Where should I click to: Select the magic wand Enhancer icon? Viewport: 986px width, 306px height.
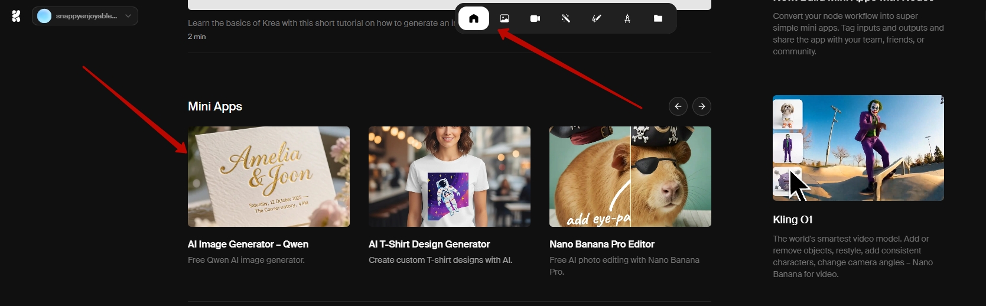pyautogui.click(x=566, y=18)
